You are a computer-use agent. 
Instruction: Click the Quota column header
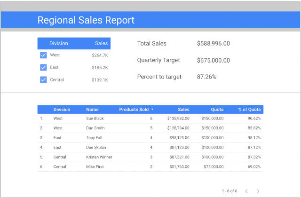click(x=217, y=110)
